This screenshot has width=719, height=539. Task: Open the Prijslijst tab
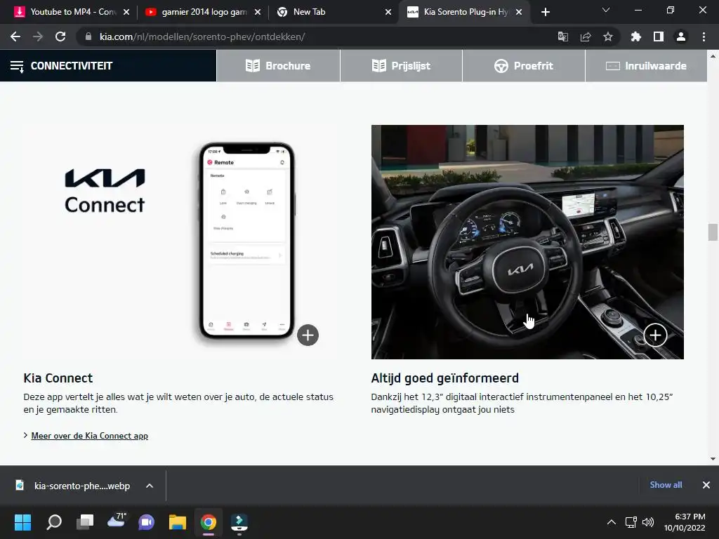[401, 66]
